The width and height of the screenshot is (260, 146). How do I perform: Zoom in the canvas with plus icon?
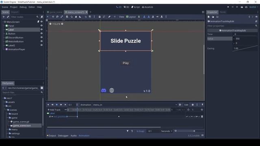(x=62, y=24)
